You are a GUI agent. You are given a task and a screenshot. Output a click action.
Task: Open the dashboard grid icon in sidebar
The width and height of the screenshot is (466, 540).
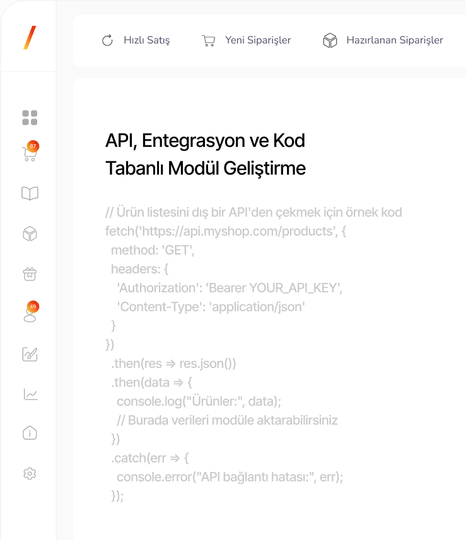pos(30,118)
